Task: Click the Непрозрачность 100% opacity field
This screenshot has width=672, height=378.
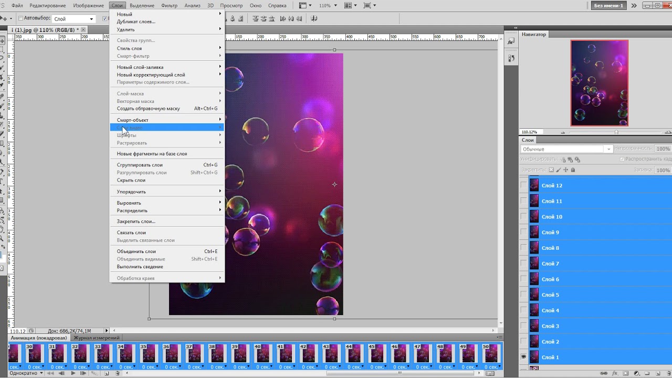Action: click(663, 149)
